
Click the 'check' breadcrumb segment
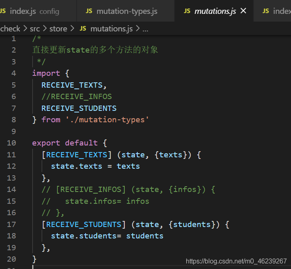10,29
